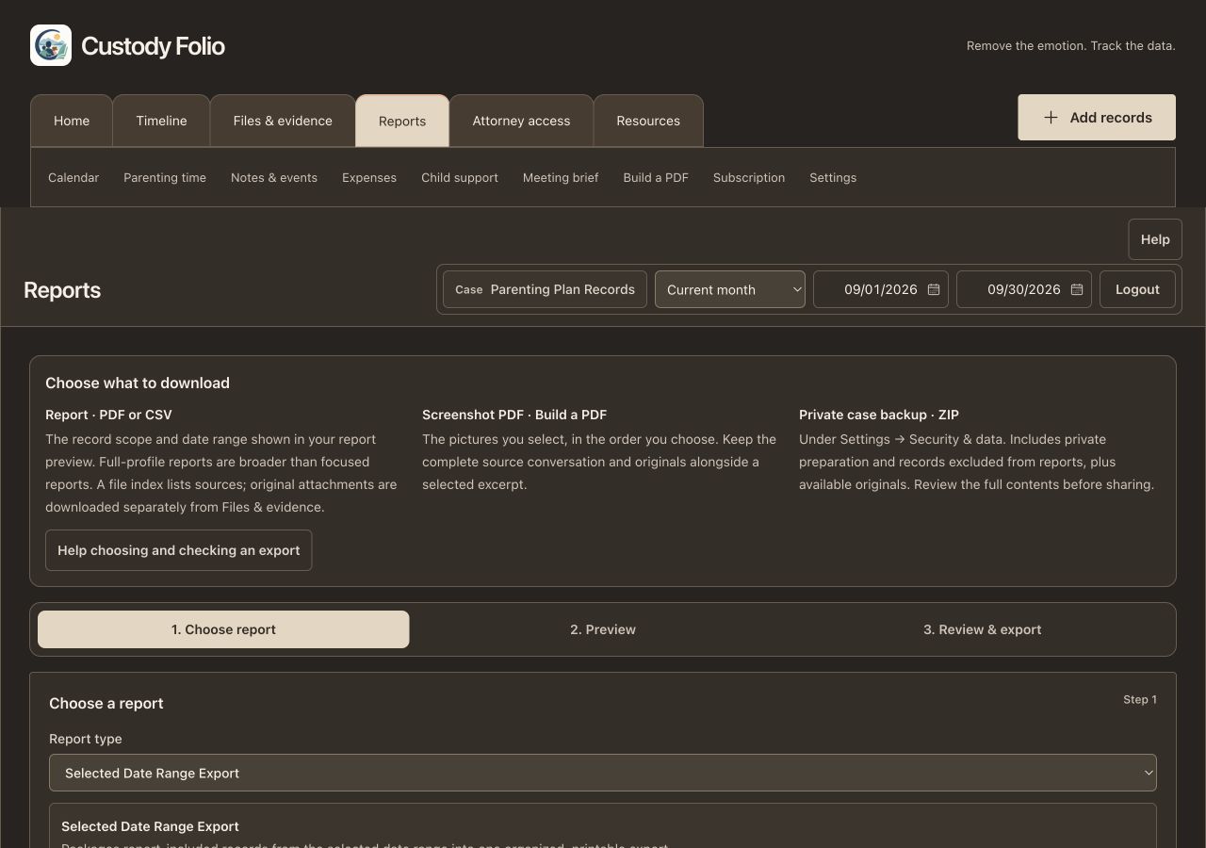
Task: Open the Case Parenting Plan Records selector
Action: click(545, 289)
